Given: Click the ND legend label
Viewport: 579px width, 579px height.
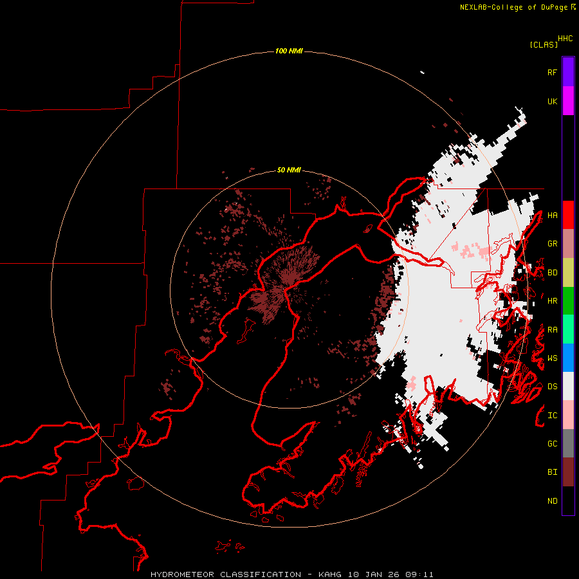Looking at the screenshot, I should pos(552,501).
